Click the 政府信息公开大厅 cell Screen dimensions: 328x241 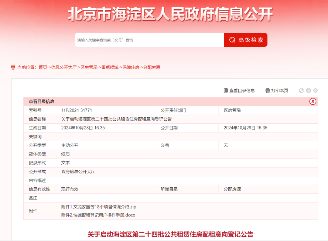click(x=78, y=172)
